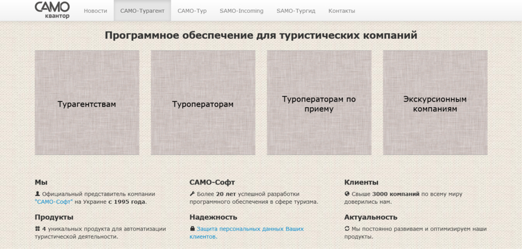Click the Мы heading
522x249 pixels.
pyautogui.click(x=41, y=182)
